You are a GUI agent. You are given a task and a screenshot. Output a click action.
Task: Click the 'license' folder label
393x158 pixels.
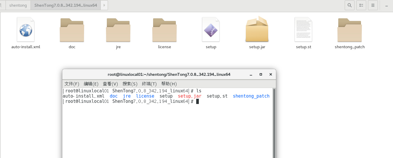(x=164, y=47)
